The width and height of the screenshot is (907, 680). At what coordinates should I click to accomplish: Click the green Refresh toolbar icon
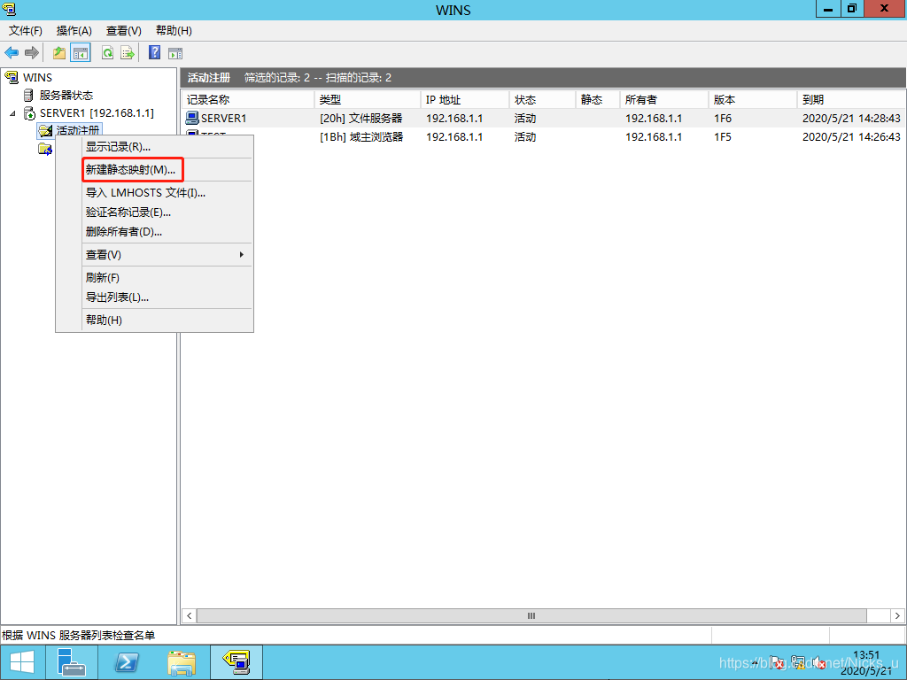click(107, 53)
